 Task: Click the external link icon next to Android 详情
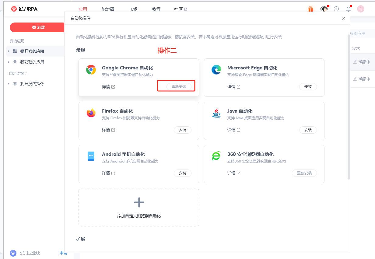point(113,173)
